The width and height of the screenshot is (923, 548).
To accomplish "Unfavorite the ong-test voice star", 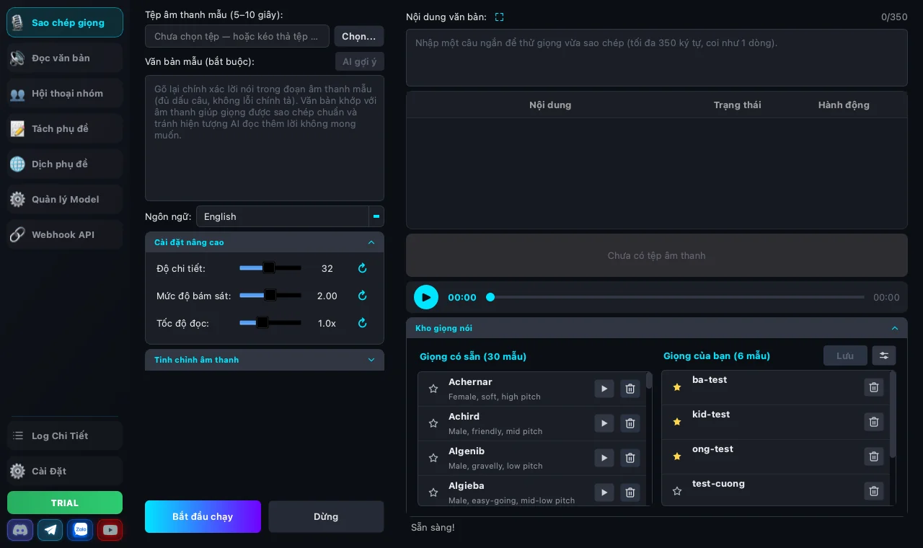I will (x=677, y=456).
